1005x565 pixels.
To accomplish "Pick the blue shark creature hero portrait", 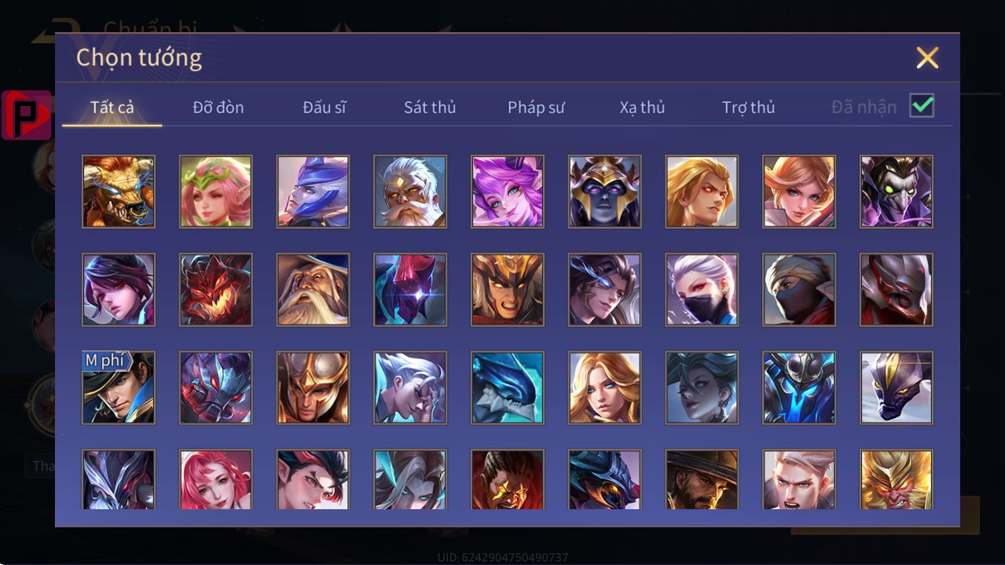I will [508, 387].
